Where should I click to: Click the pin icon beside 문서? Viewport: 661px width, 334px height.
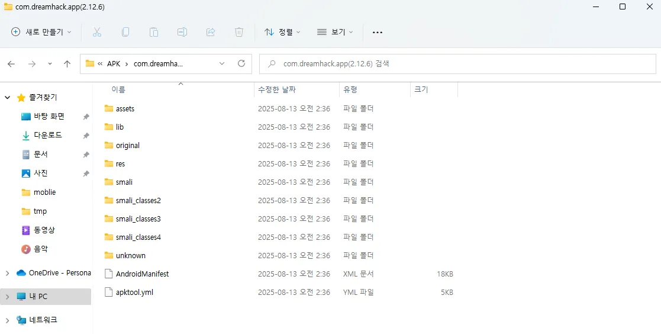point(86,155)
